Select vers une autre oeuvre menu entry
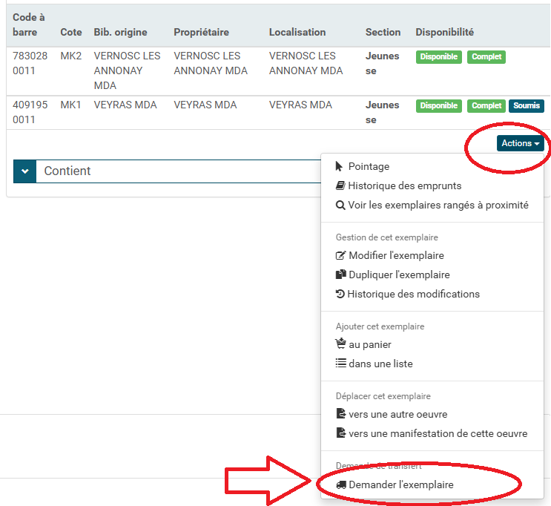The image size is (551, 506). [x=397, y=414]
